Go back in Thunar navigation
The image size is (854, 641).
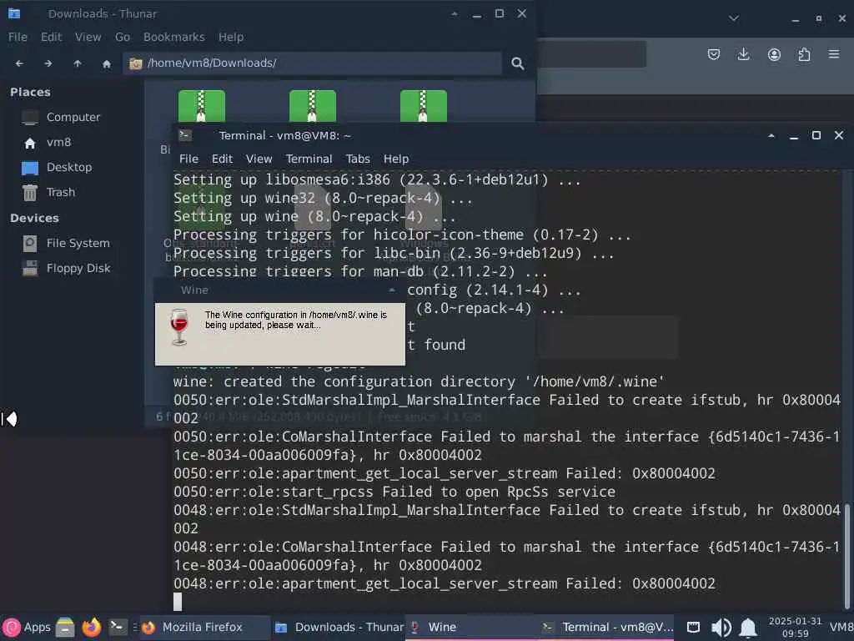coord(20,63)
